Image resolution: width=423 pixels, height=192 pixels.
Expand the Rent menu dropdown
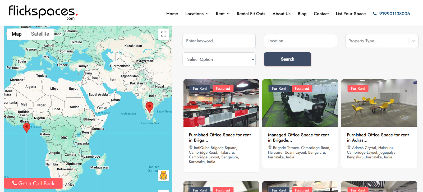(222, 14)
